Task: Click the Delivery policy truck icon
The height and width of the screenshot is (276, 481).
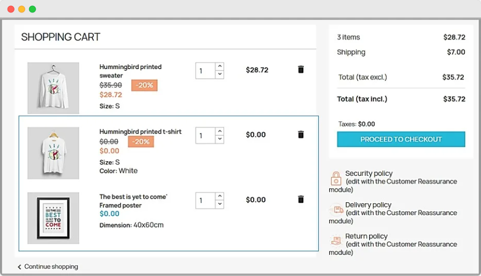Action: pos(336,210)
